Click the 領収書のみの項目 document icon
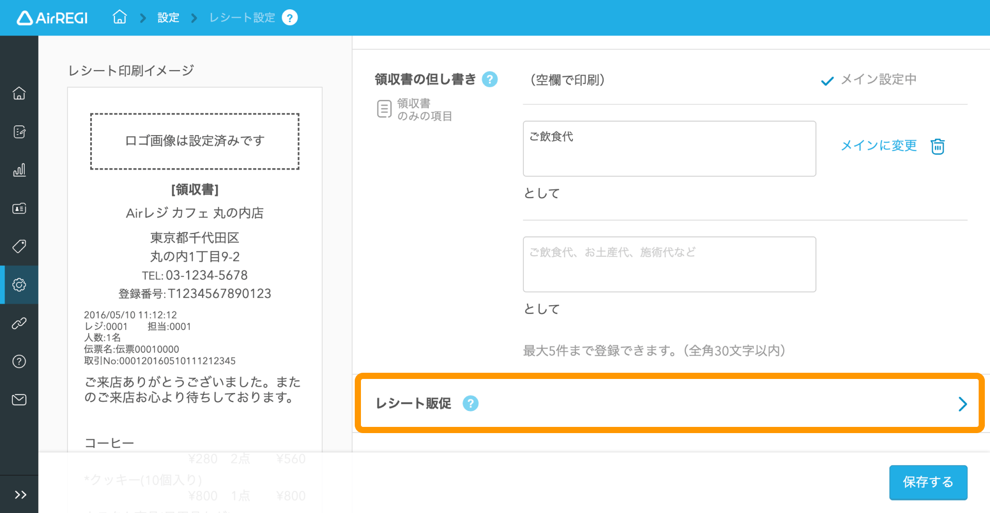The image size is (990, 513). tap(384, 109)
